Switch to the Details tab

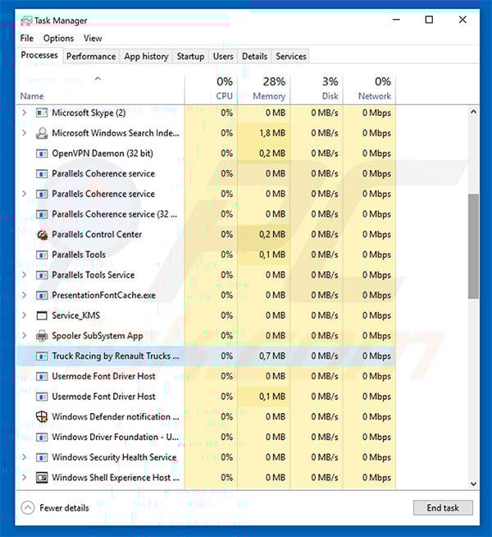click(x=255, y=56)
